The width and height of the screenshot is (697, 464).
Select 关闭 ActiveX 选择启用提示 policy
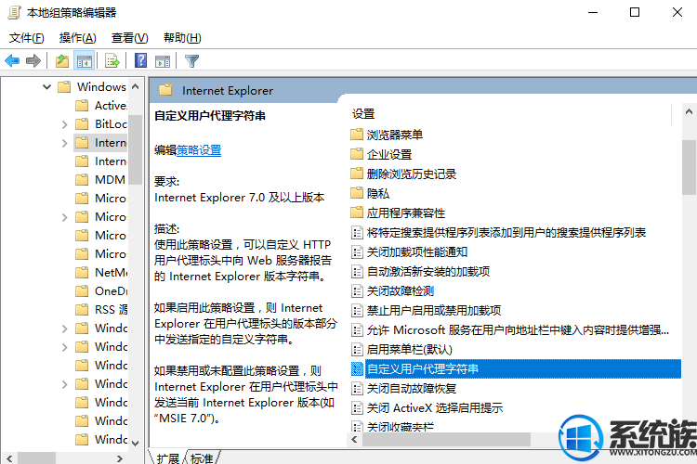(434, 407)
